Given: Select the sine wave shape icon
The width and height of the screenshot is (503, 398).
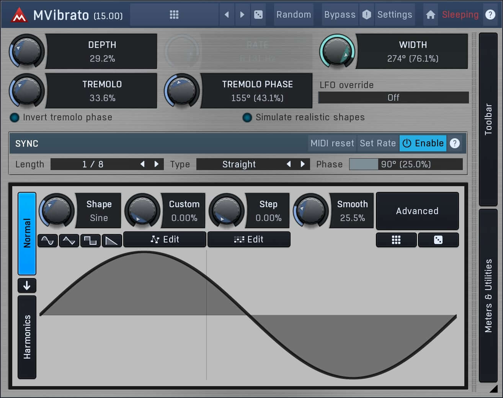Looking at the screenshot, I should (x=47, y=241).
